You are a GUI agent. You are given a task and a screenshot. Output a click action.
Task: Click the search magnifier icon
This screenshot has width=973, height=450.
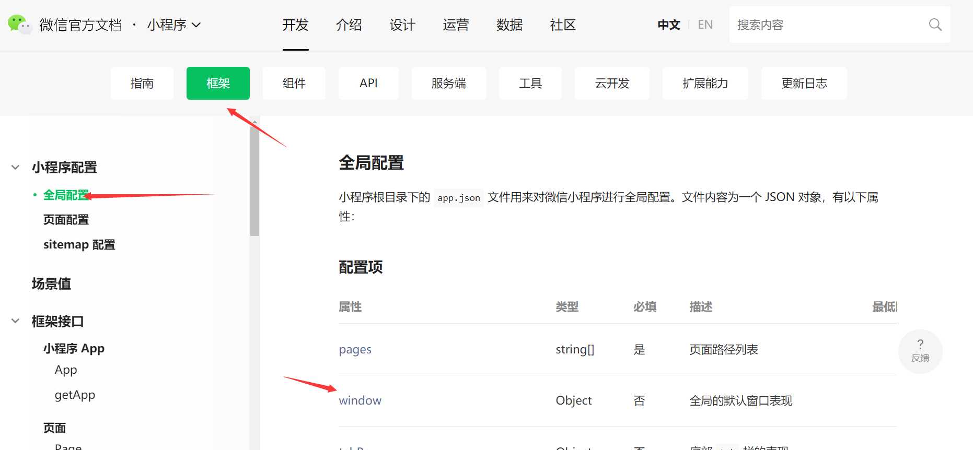(x=935, y=25)
